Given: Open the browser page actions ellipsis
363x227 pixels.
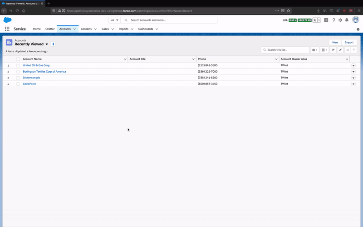Looking at the screenshot, I should click(277, 10).
